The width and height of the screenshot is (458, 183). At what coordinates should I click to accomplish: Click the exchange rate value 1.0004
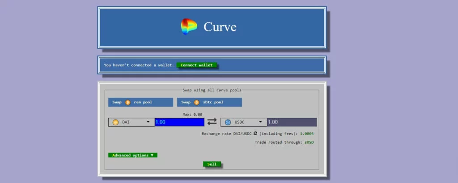307,134
